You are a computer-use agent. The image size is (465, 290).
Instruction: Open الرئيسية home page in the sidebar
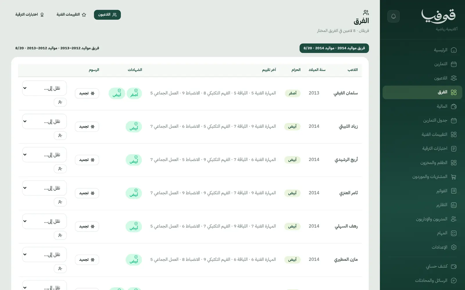(x=422, y=50)
